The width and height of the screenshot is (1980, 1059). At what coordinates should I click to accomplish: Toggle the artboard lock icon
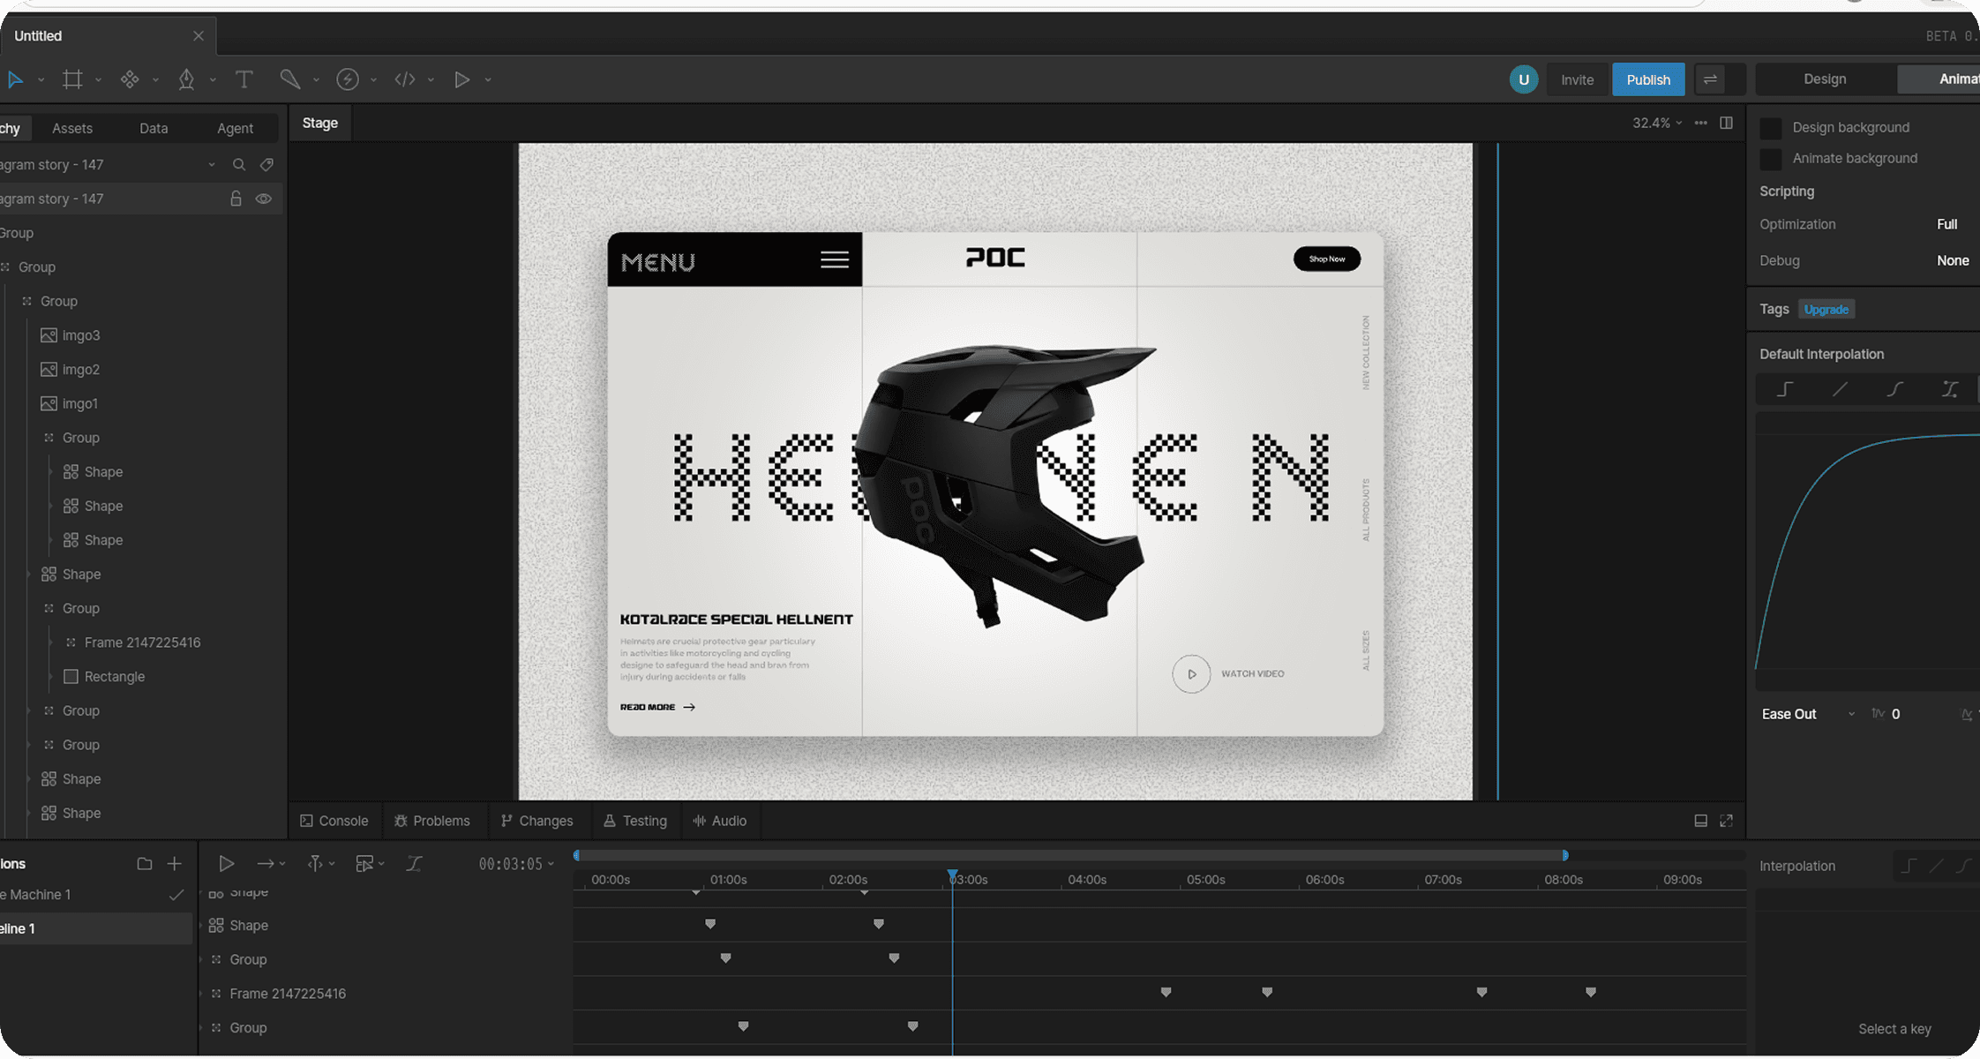tap(236, 199)
